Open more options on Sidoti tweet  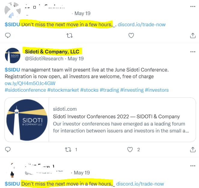tap(193, 52)
